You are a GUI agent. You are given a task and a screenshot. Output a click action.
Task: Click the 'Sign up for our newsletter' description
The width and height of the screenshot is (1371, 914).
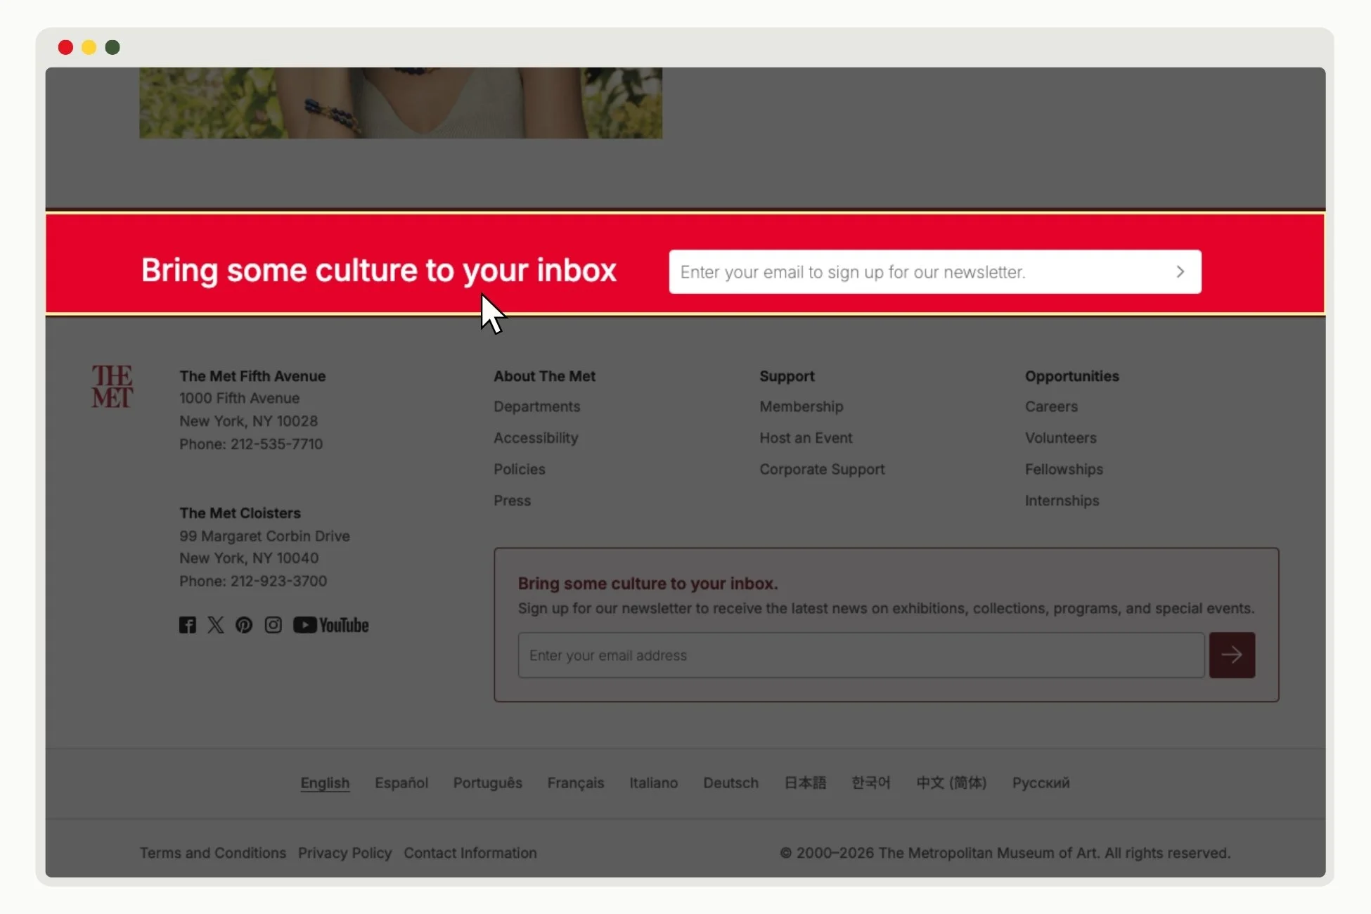pos(886,608)
